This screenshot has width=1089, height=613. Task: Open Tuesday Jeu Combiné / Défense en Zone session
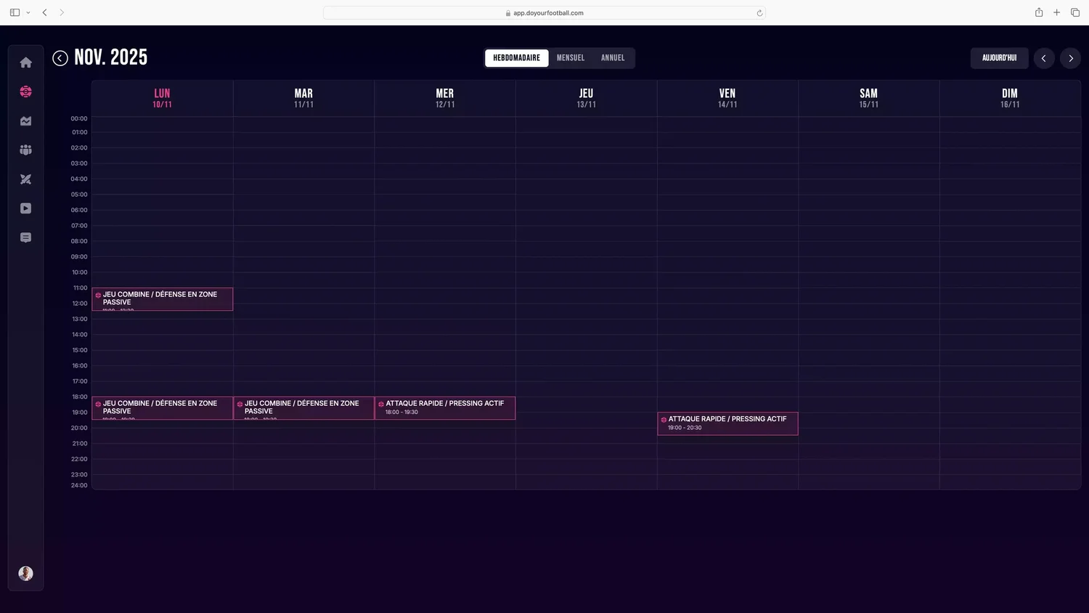point(303,408)
